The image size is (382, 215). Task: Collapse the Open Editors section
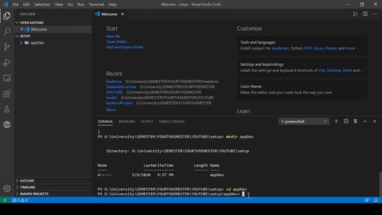click(x=17, y=23)
